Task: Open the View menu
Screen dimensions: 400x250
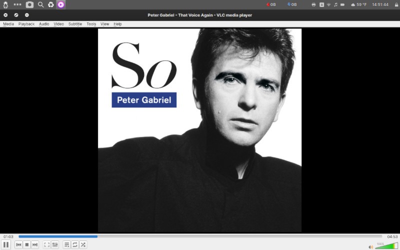Action: click(x=104, y=24)
